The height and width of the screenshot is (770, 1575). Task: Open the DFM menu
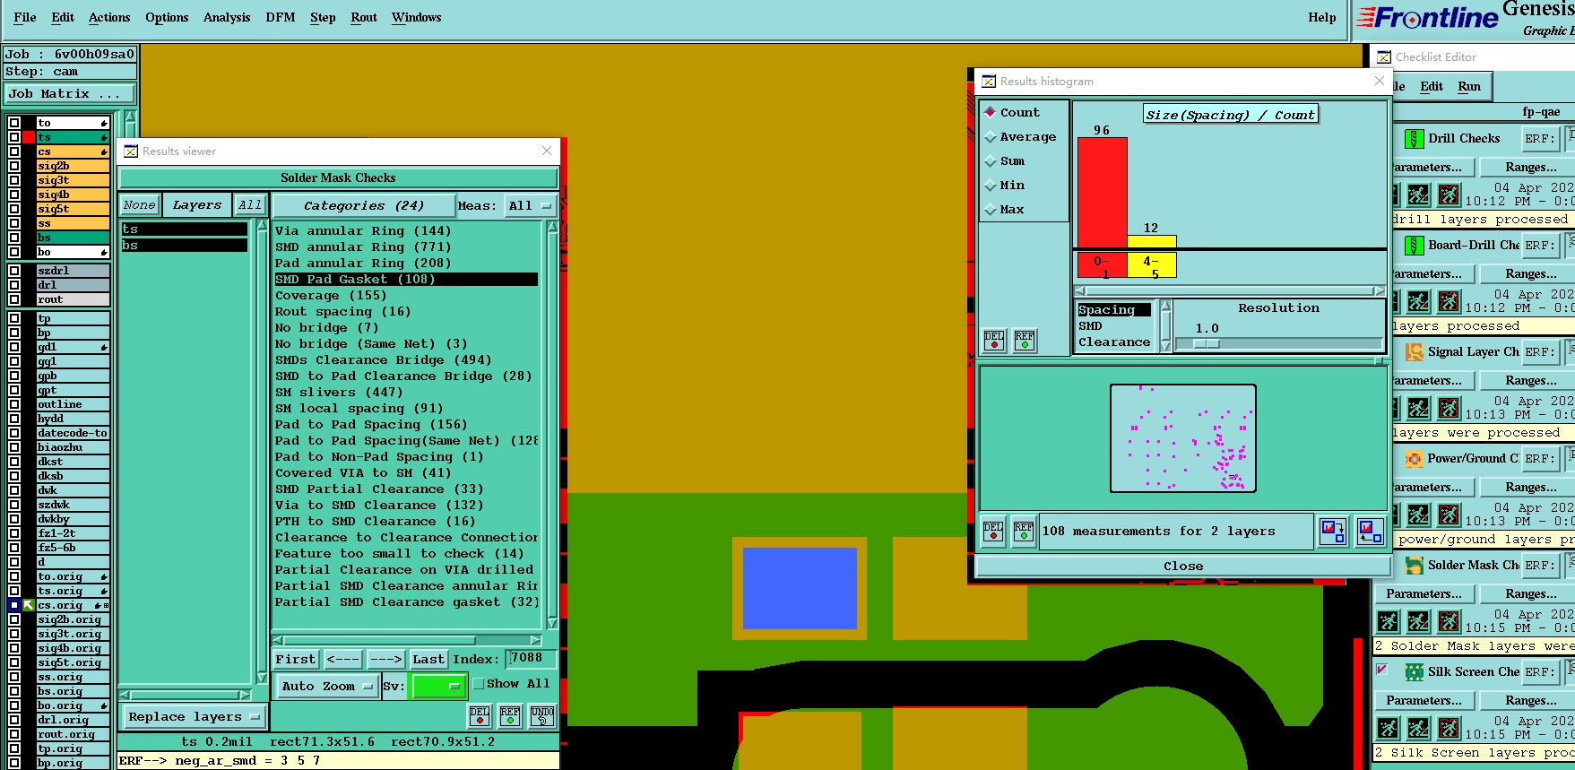[x=281, y=17]
